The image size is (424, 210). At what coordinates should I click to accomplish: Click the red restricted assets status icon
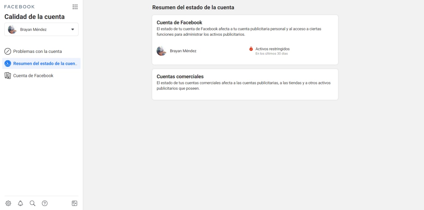251,49
